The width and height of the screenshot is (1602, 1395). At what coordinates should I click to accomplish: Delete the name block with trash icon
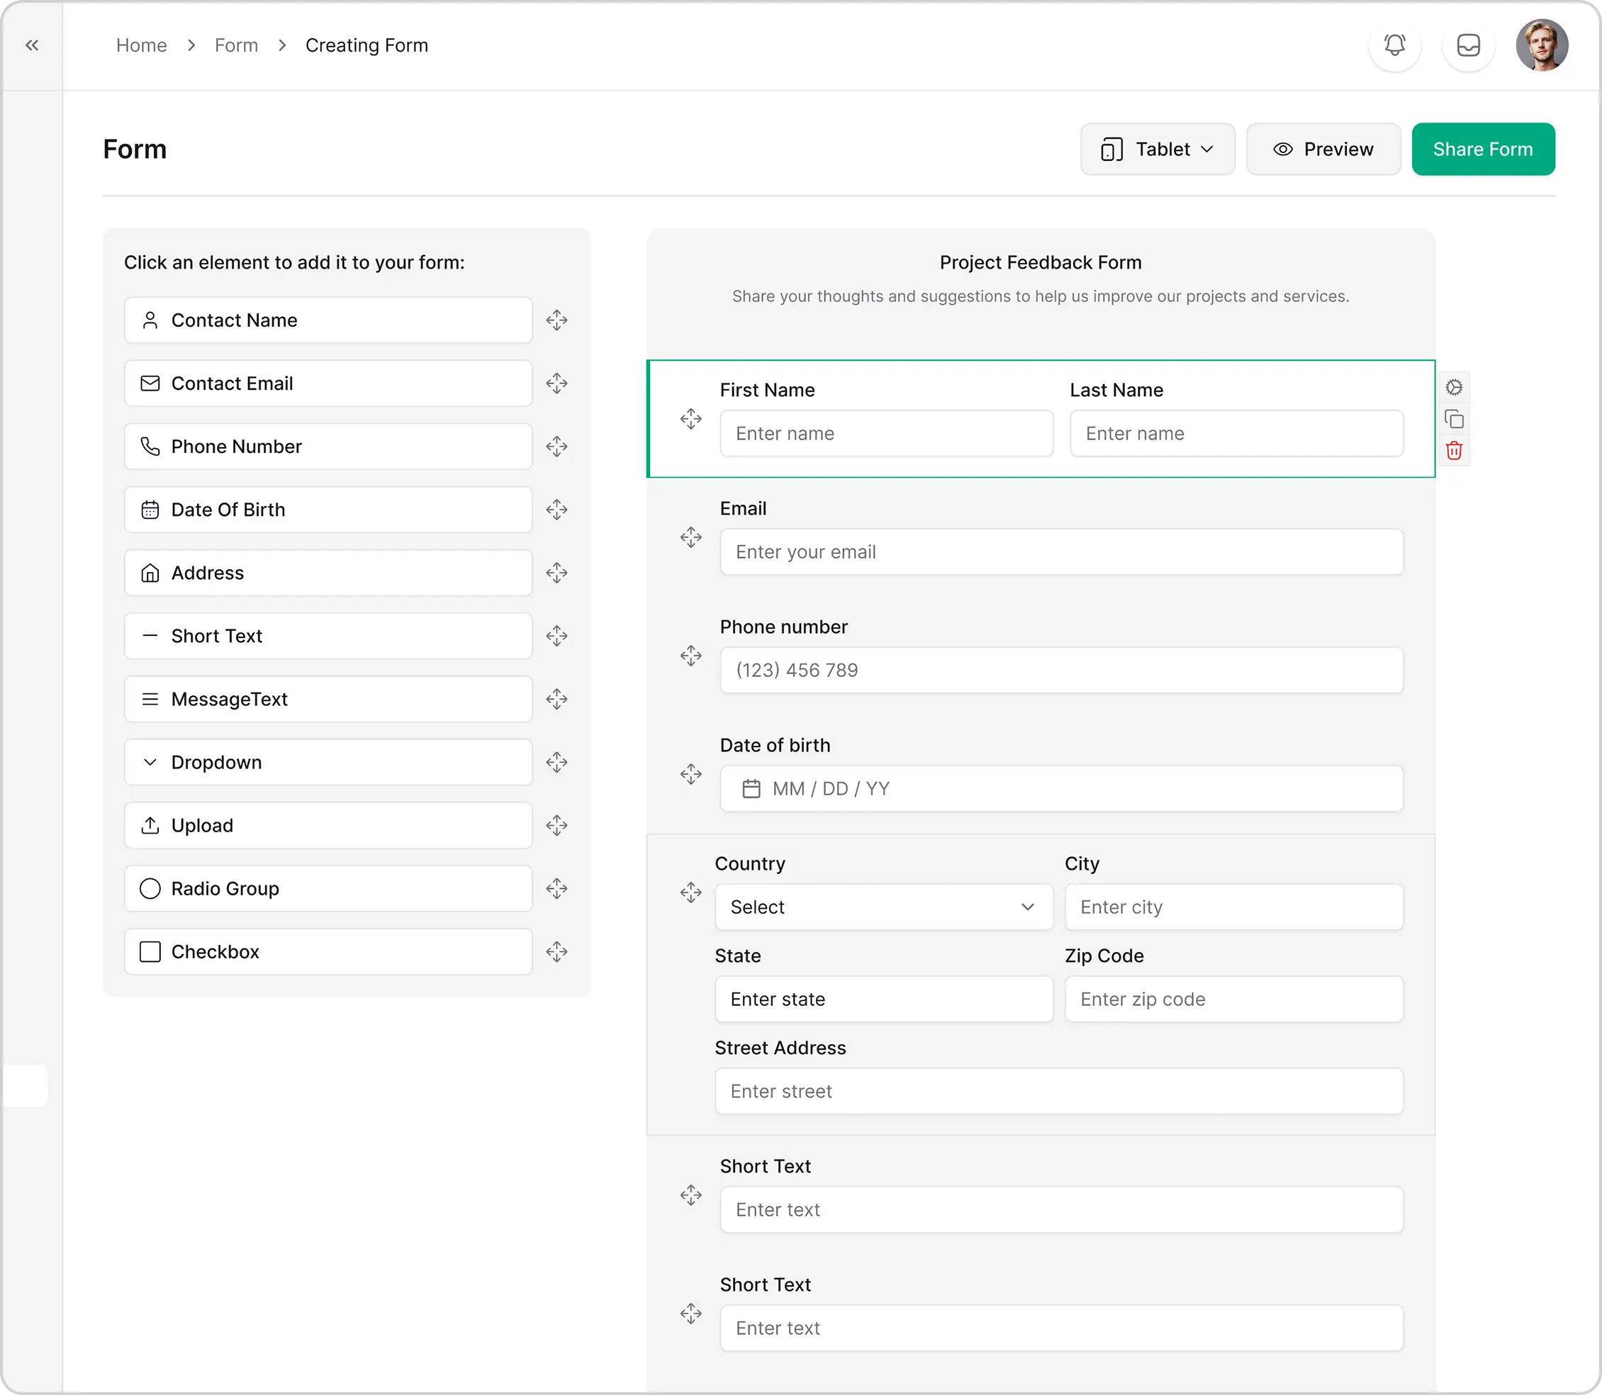pos(1453,451)
